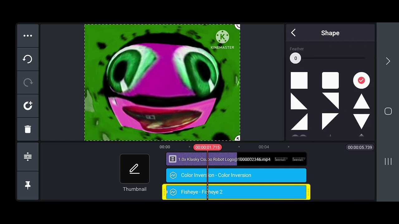399x224 pixels.
Task: Pin the selected layer with pushpin icon
Action: tap(28, 185)
